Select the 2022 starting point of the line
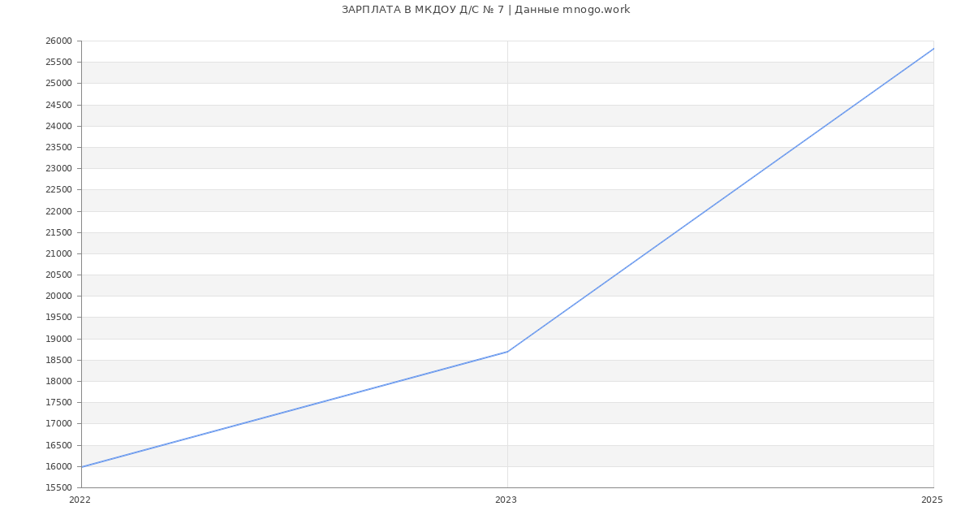Image resolution: width=974 pixels, height=528 pixels. 82,467
